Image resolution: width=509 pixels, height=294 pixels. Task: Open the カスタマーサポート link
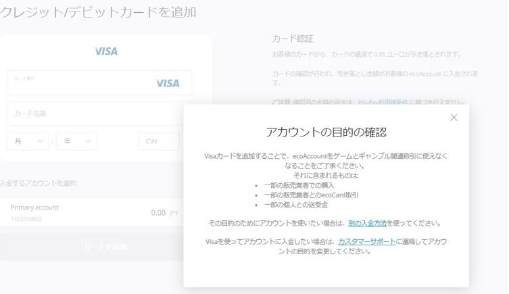(x=367, y=241)
